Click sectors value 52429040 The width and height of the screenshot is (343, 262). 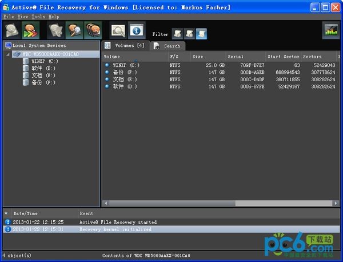324,65
